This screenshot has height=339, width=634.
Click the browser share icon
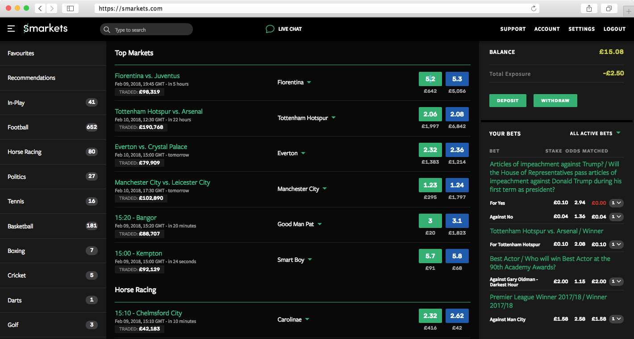coord(589,8)
